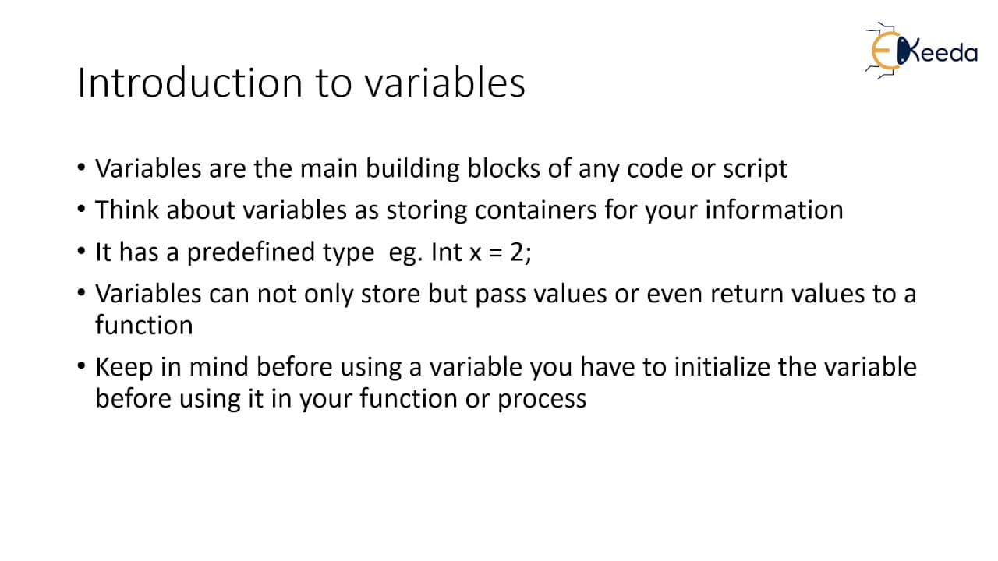Click the Ekeeda logo in the corner
This screenshot has width=998, height=561.
point(921,51)
